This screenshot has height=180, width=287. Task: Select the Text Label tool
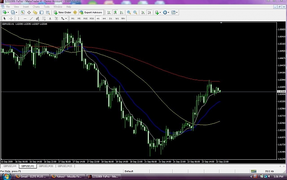click(x=56, y=18)
